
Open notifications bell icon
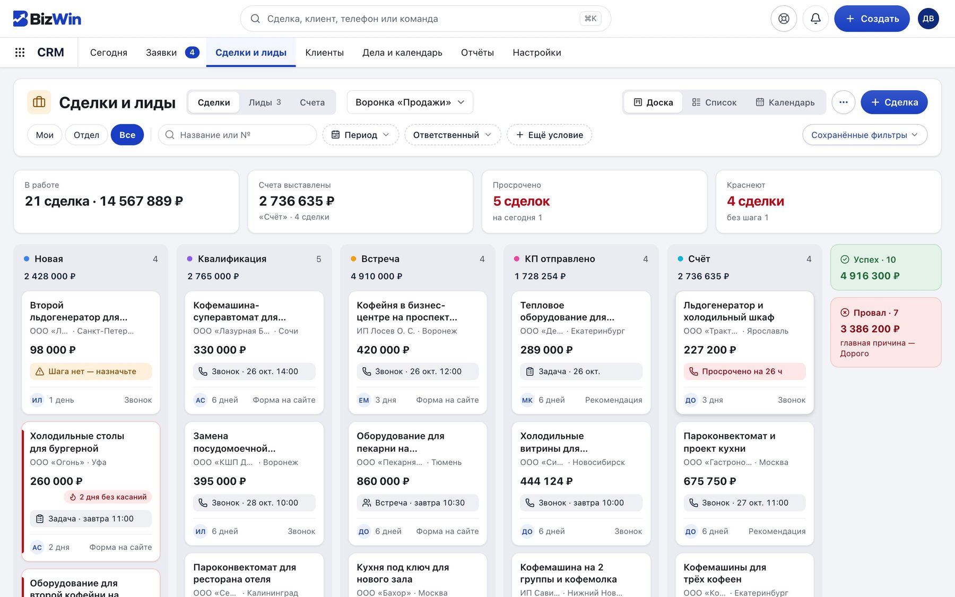pyautogui.click(x=815, y=19)
